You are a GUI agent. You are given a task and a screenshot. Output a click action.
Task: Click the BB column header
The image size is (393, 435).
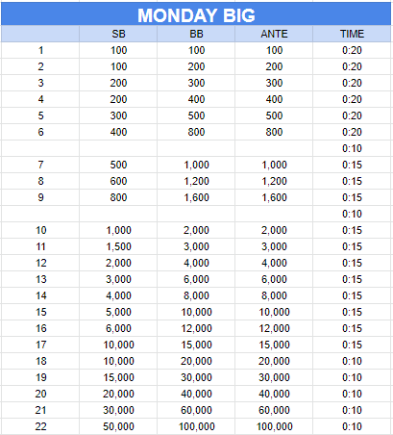tap(196, 34)
